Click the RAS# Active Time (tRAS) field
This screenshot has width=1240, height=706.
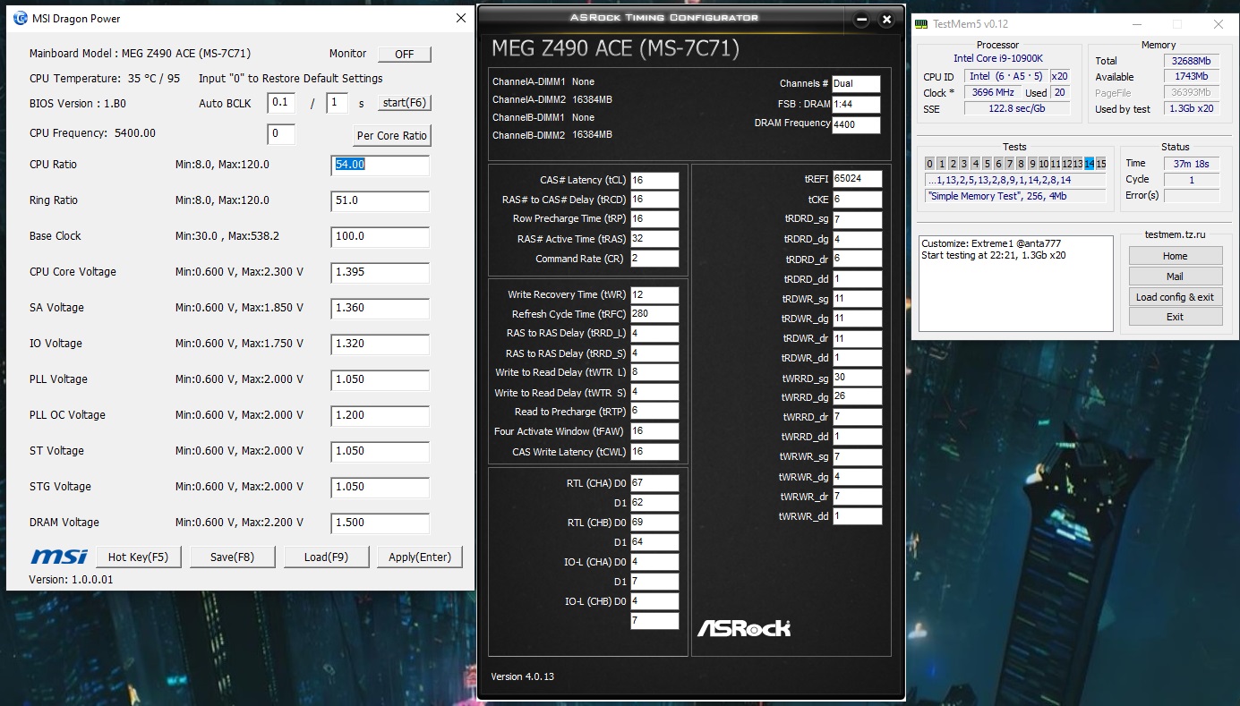654,240
